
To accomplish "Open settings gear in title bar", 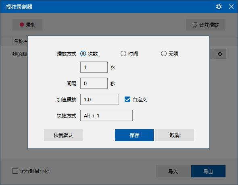I will pyautogui.click(x=219, y=7).
